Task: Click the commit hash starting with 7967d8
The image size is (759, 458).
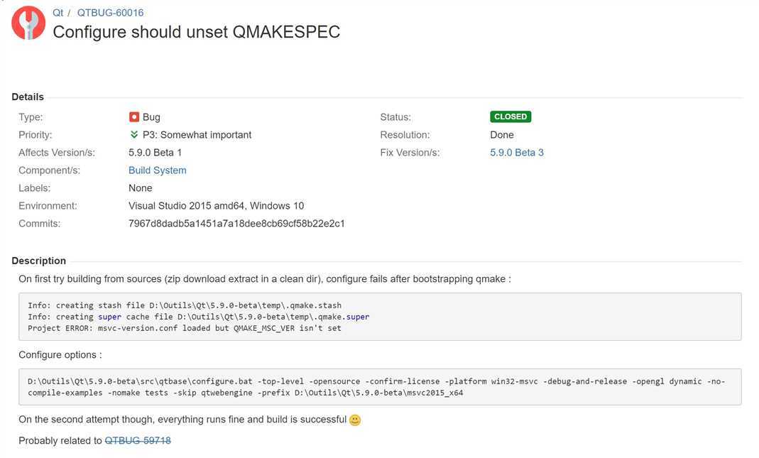Action: pos(236,224)
